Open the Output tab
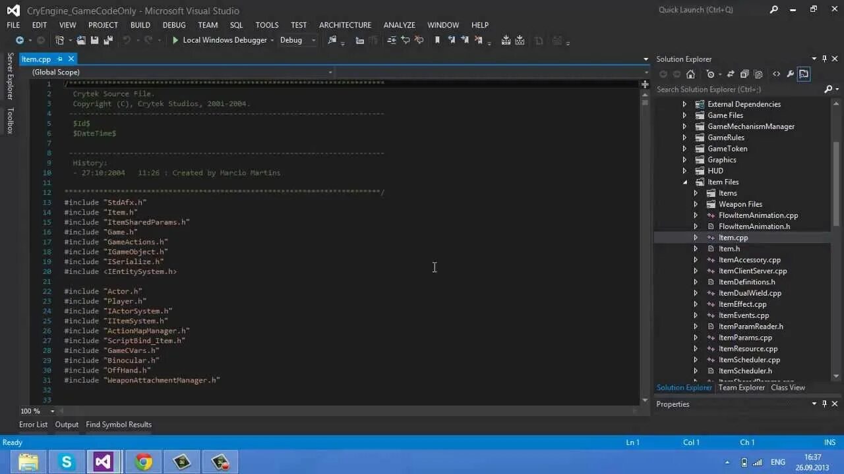 (67, 425)
